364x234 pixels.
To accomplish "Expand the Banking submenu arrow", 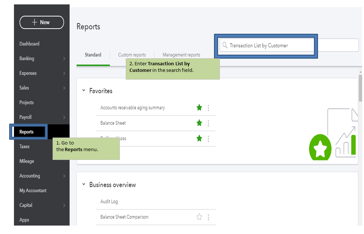I will 64,59.
